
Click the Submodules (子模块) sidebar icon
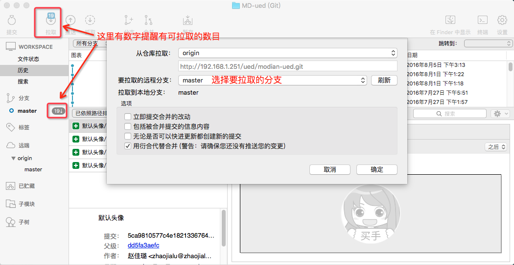tap(11, 204)
